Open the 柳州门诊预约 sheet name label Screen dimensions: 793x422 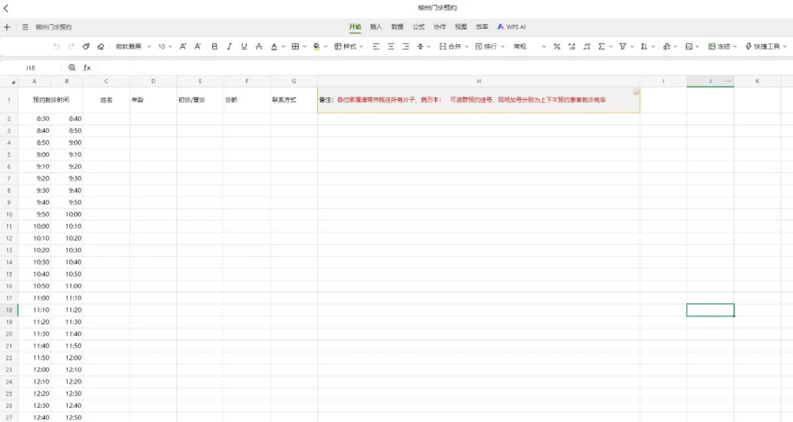point(54,27)
